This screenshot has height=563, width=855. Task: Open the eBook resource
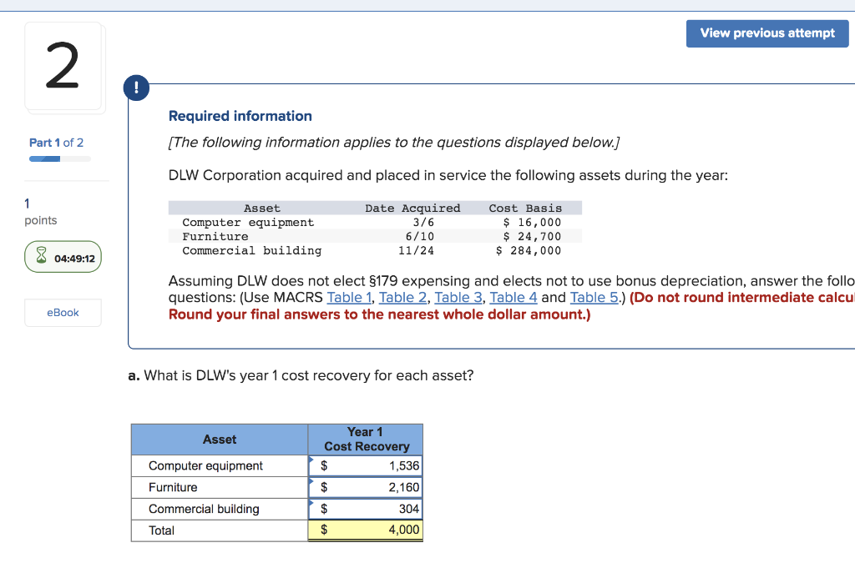63,312
